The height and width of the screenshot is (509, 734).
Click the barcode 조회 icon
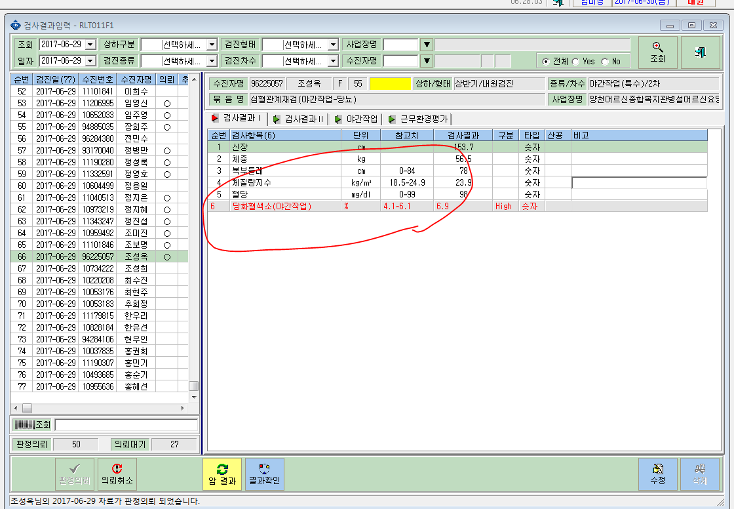[x=32, y=424]
